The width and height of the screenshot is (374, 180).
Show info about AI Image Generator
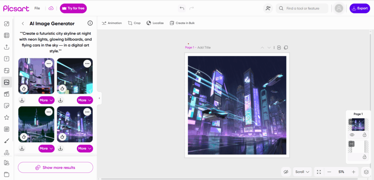[x=90, y=23]
